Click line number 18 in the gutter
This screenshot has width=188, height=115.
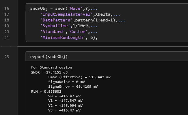(x=7, y=20)
